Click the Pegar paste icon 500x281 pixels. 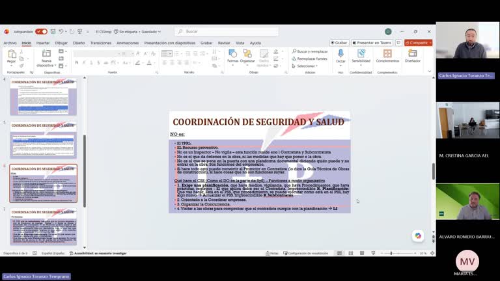coord(12,54)
